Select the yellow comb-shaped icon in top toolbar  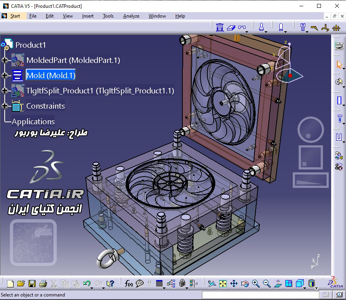coord(336,28)
